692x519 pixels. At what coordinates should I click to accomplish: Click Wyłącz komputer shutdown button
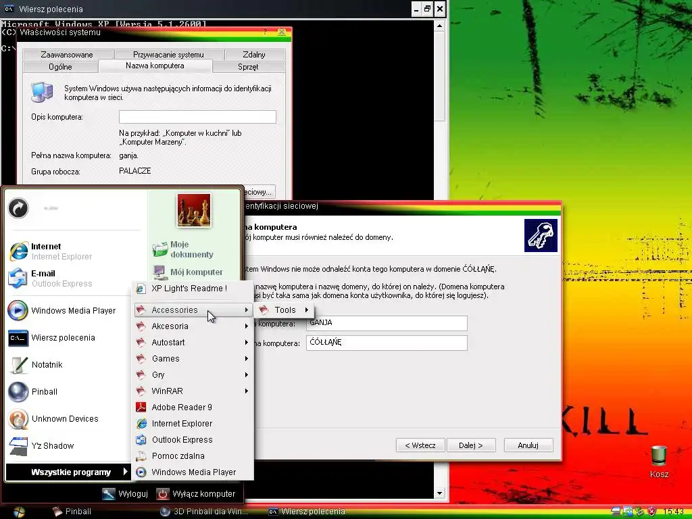click(196, 494)
